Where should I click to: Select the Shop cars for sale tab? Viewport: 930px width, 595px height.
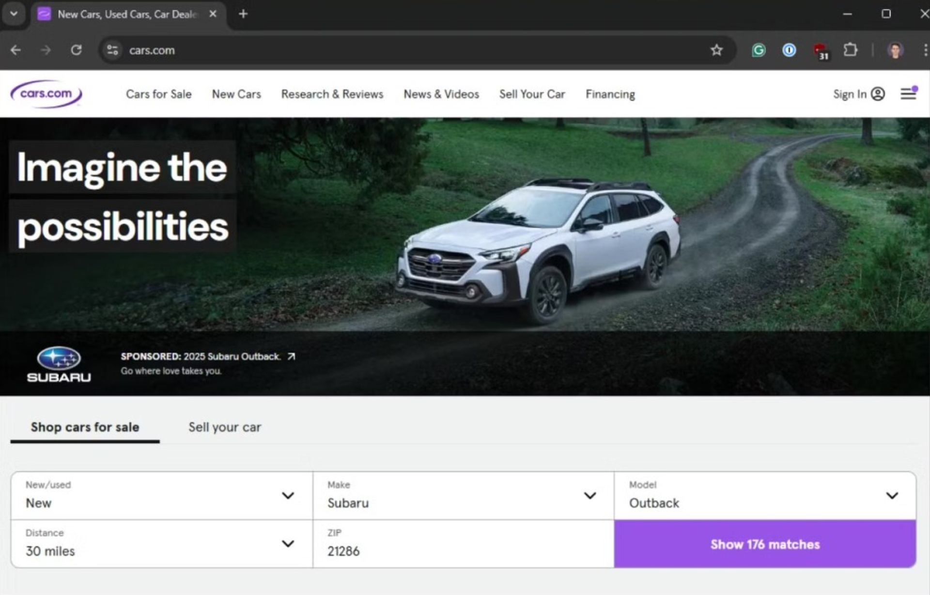[85, 427]
